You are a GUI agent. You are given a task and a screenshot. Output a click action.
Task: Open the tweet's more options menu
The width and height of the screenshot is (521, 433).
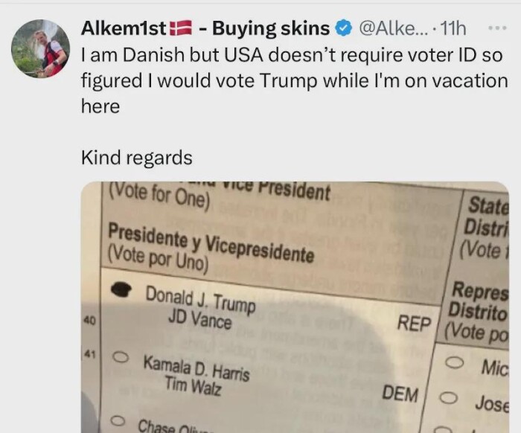coord(495,28)
